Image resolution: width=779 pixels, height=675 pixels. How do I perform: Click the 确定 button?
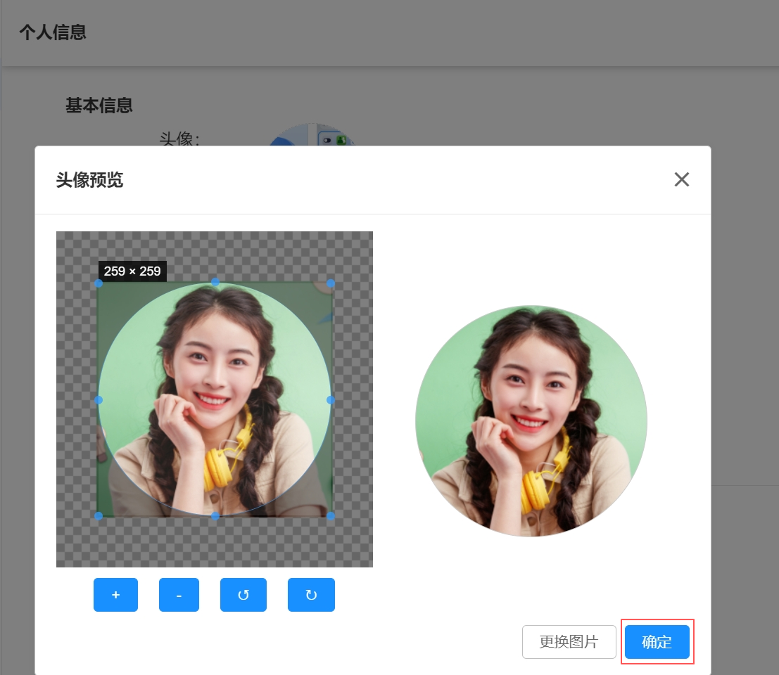click(657, 642)
